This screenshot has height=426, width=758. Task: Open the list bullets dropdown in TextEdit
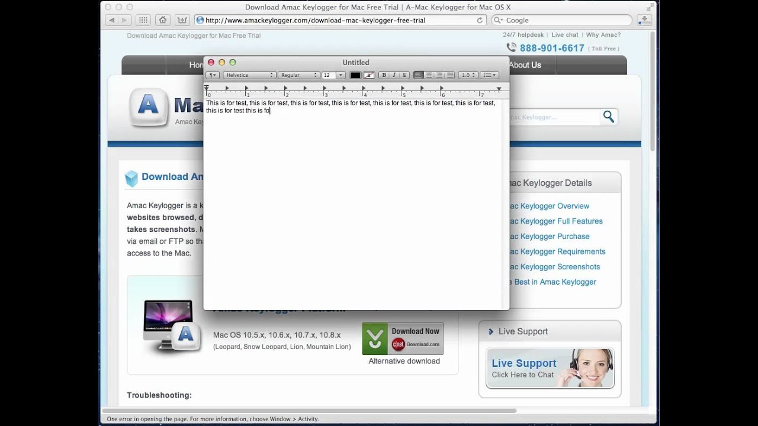[x=489, y=75]
